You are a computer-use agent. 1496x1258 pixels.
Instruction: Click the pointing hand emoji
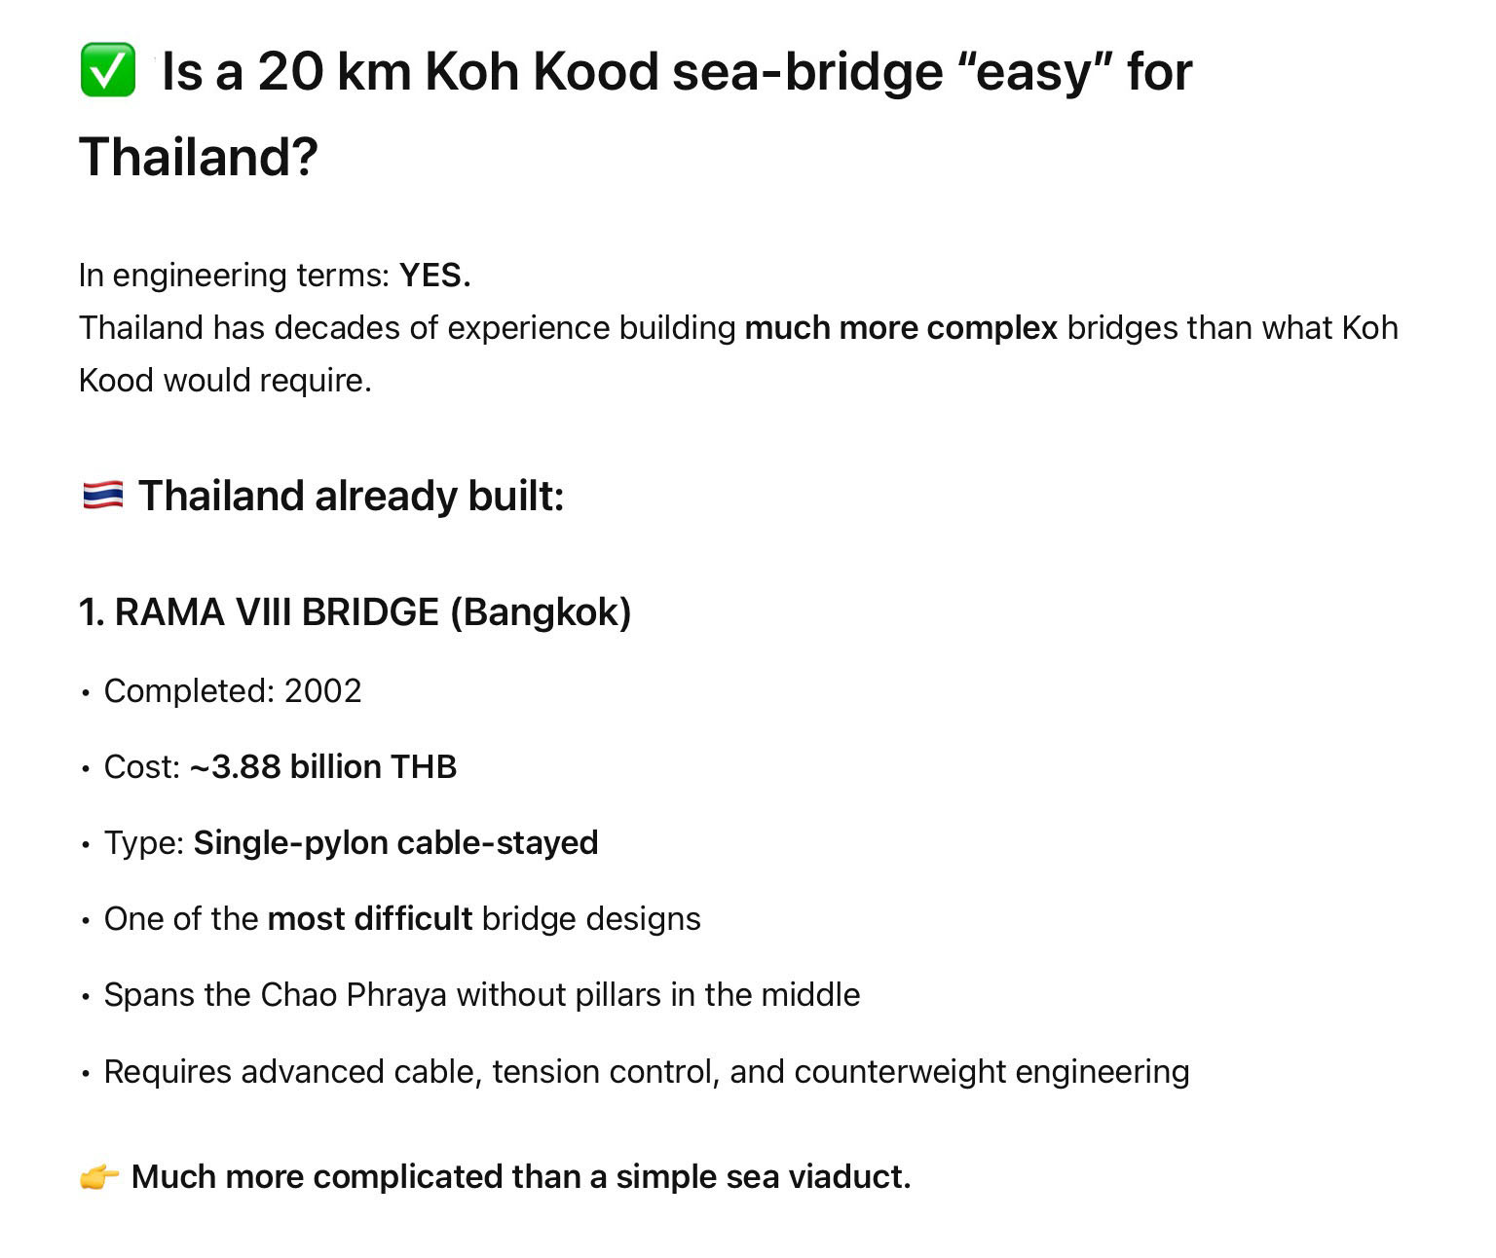pos(99,1177)
